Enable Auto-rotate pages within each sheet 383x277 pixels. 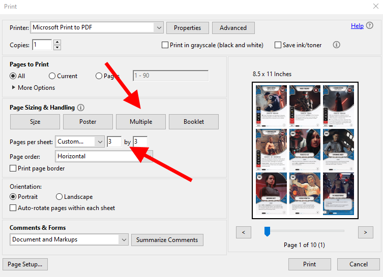[13, 208]
